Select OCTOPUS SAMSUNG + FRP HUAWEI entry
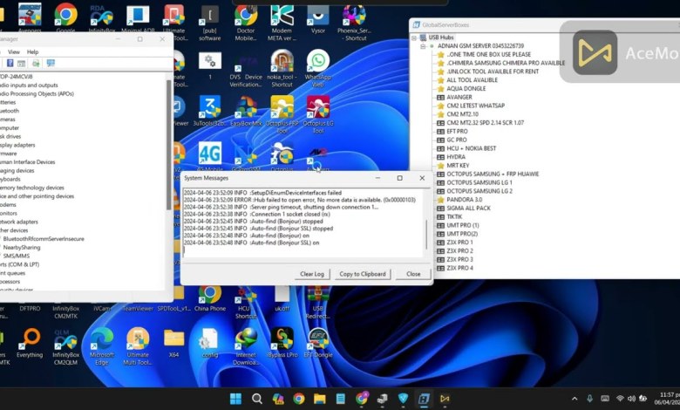The width and height of the screenshot is (680, 410). point(493,174)
